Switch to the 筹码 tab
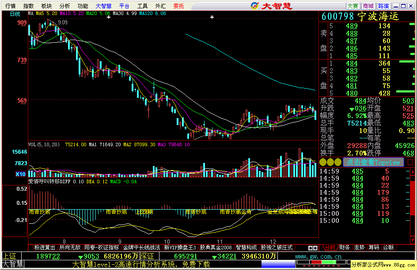The width and height of the screenshot is (417, 270). [374, 248]
